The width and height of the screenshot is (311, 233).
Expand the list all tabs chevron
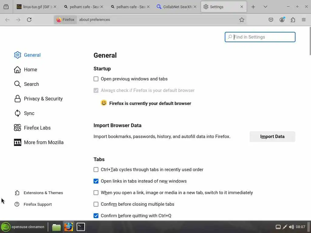point(265,7)
